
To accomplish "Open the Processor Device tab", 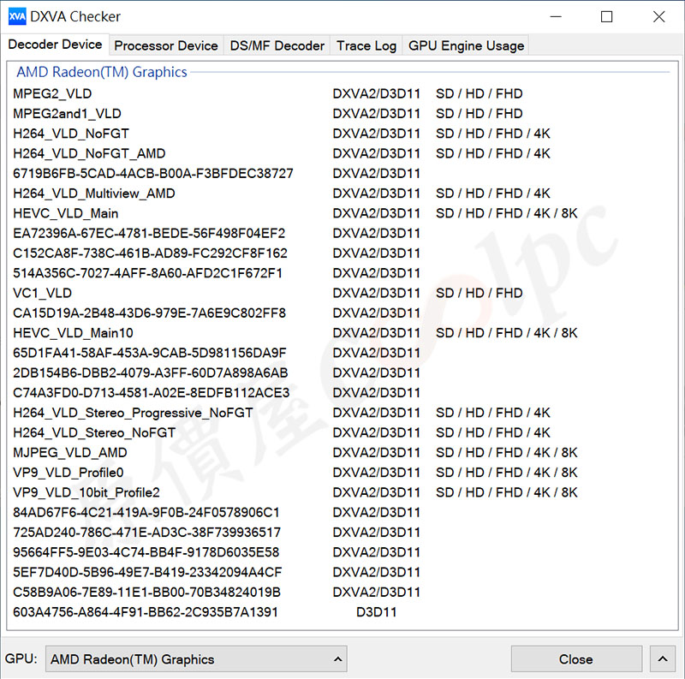I will [x=166, y=45].
